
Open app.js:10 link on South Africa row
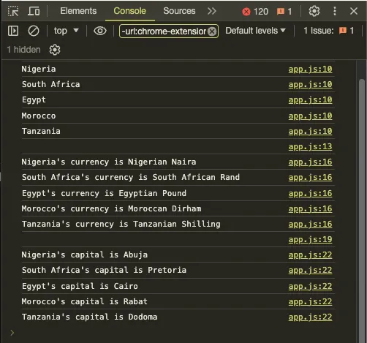point(310,85)
